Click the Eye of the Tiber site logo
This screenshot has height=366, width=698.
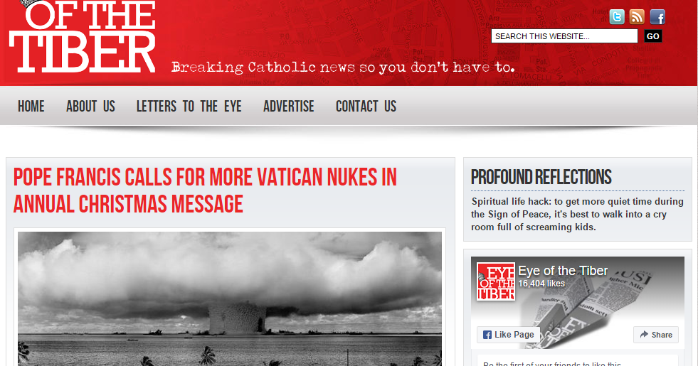click(x=83, y=36)
